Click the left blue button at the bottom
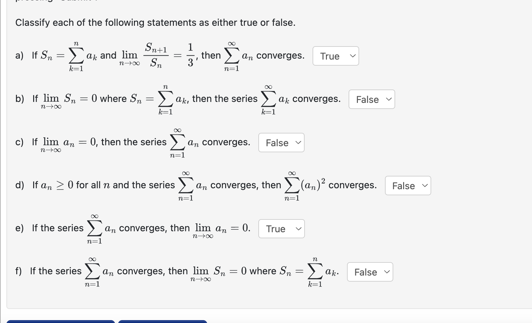 [61, 322]
